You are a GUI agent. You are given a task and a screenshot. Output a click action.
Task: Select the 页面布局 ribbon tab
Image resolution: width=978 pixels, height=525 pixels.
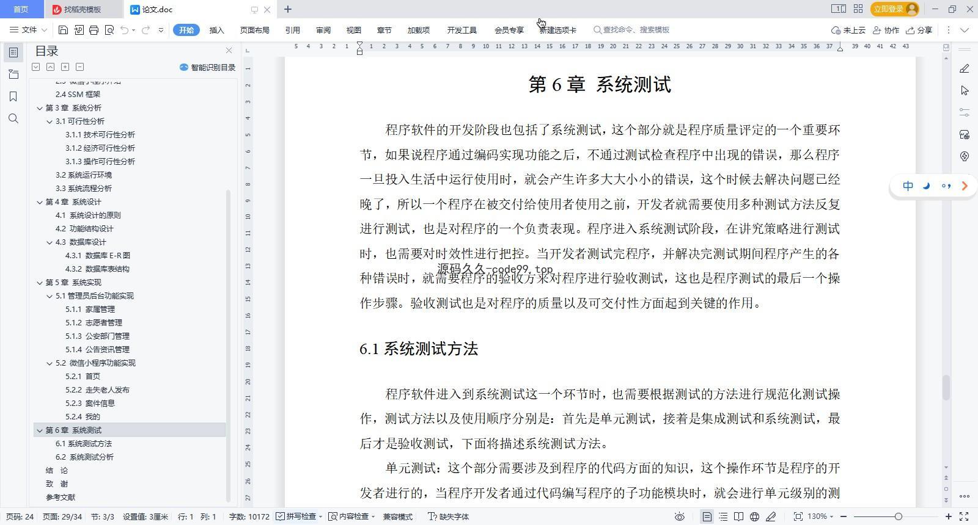tap(254, 30)
